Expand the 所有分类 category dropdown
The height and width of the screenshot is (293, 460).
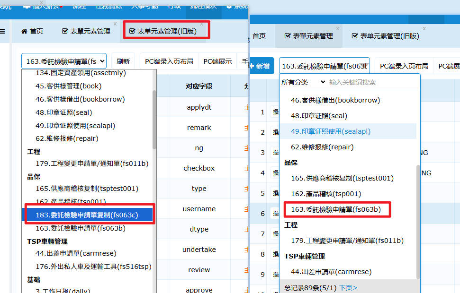point(303,82)
